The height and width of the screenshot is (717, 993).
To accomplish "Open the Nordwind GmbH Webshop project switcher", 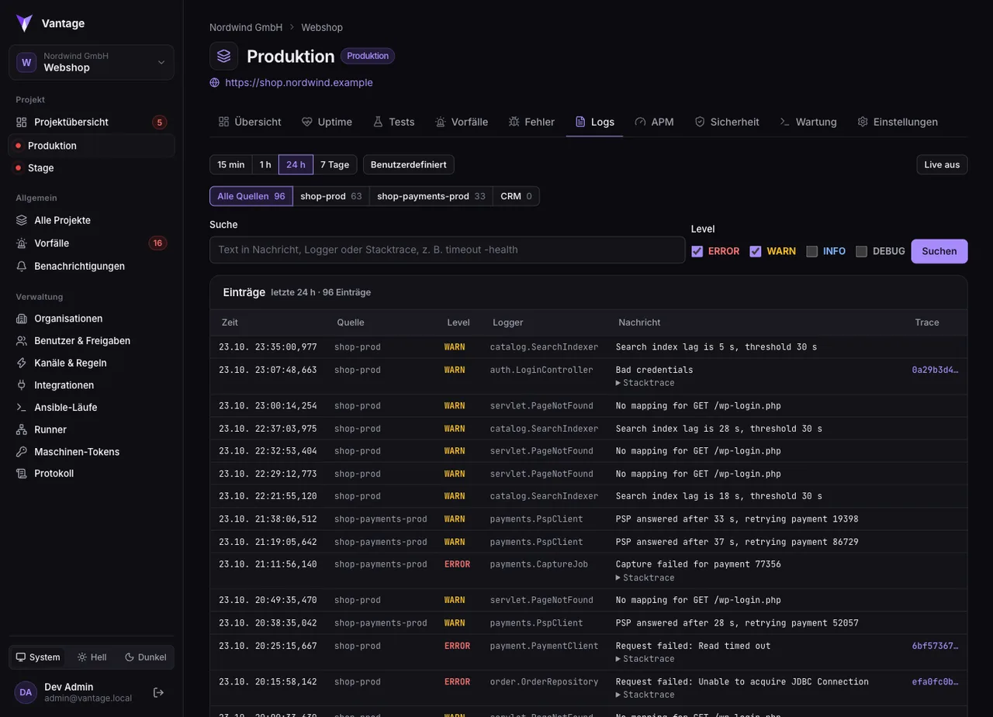I will [x=92, y=62].
